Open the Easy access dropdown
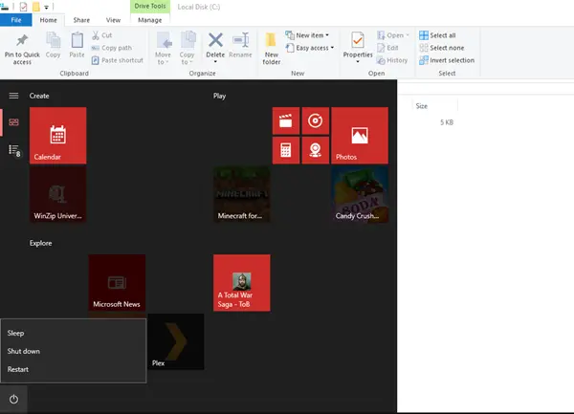This screenshot has width=574, height=414. (x=310, y=48)
